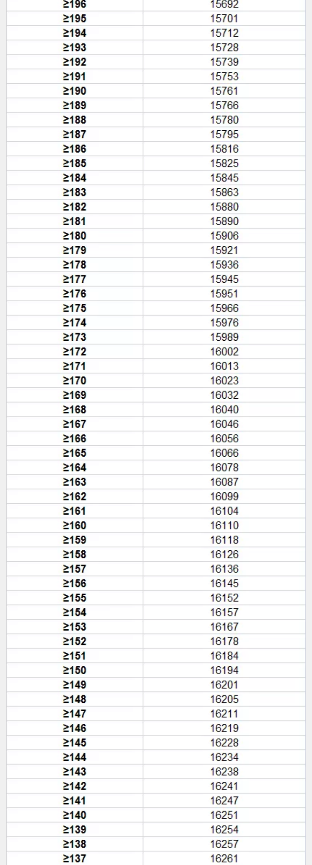Viewport: 312px width, 865px height.
Task: Click the ≥155 row label
Action: coord(74,597)
